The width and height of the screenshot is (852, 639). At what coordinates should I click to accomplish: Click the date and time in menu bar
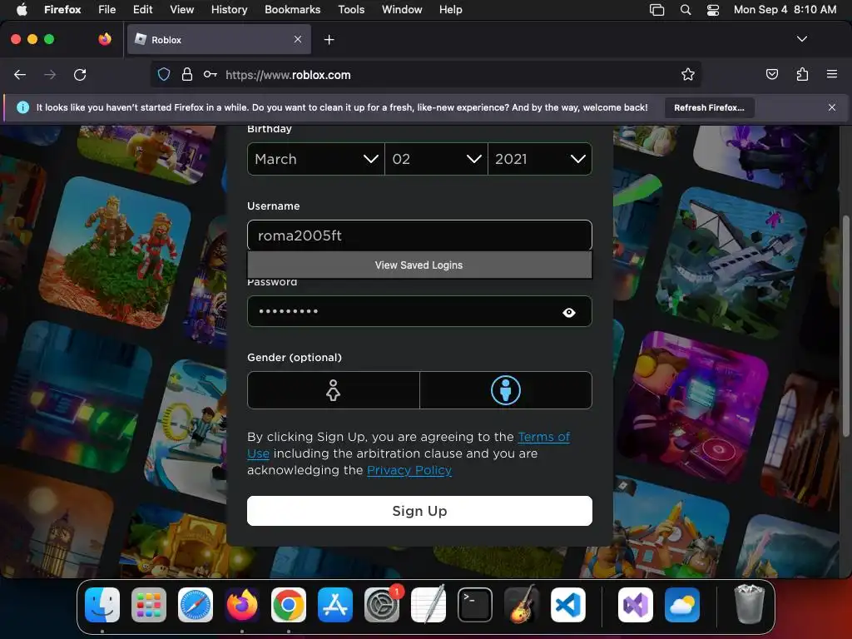785,9
